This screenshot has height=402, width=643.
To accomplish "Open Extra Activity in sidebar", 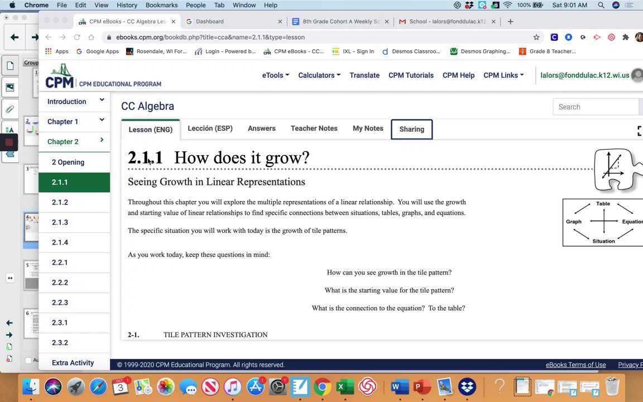I will coord(74,362).
